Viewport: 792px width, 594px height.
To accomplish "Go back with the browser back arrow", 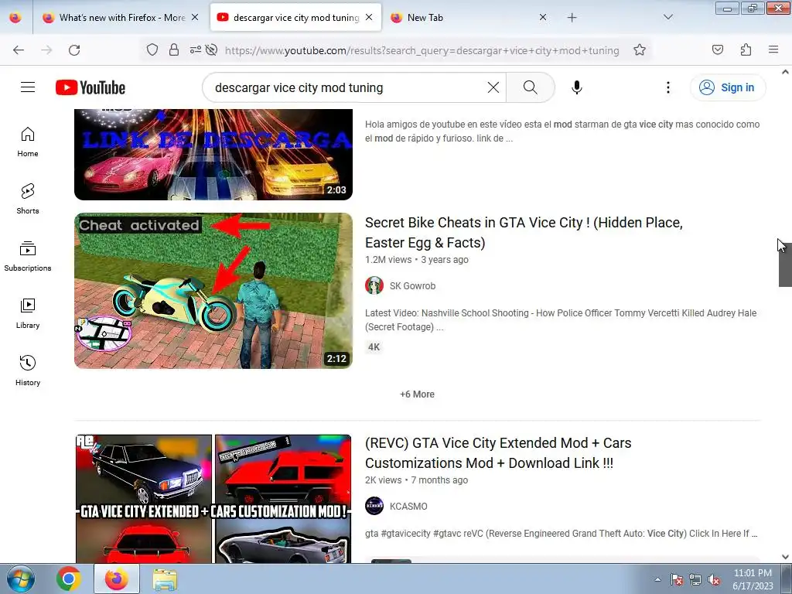I will point(19,50).
